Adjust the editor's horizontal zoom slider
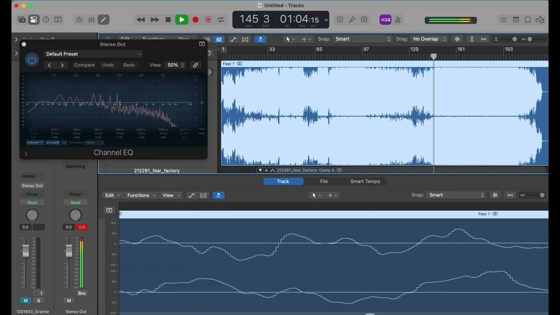The image size is (560, 315). coord(542,195)
